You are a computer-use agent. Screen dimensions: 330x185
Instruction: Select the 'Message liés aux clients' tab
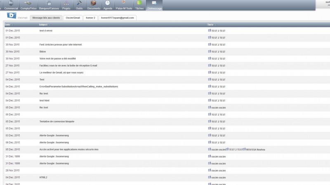[46, 18]
